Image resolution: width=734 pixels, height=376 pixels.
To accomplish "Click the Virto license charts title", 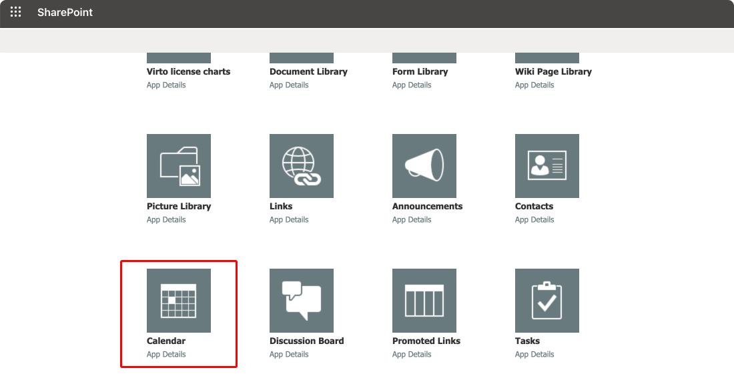I will point(188,71).
